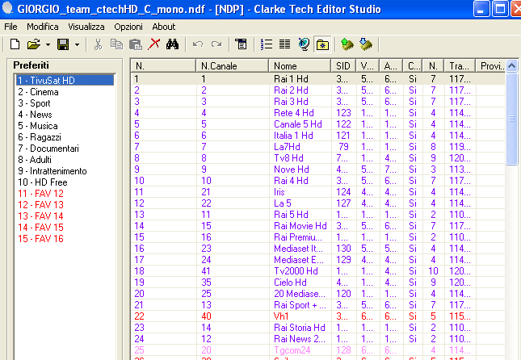Save with the floppy disk icon
521x360 pixels.
(63, 44)
